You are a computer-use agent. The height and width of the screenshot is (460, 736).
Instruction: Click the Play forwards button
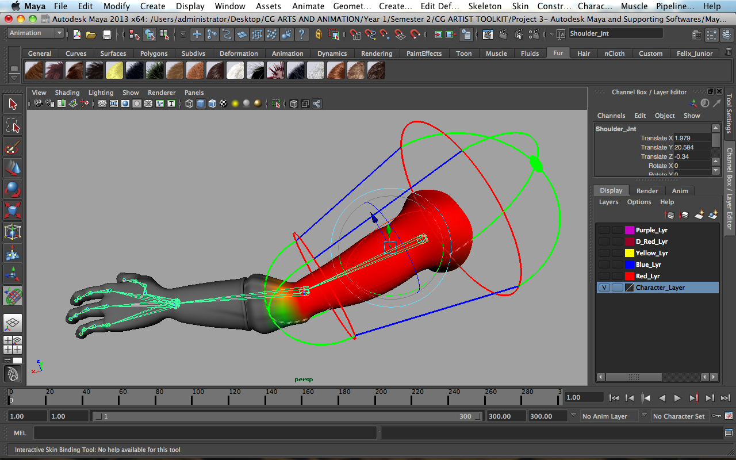pyautogui.click(x=677, y=397)
